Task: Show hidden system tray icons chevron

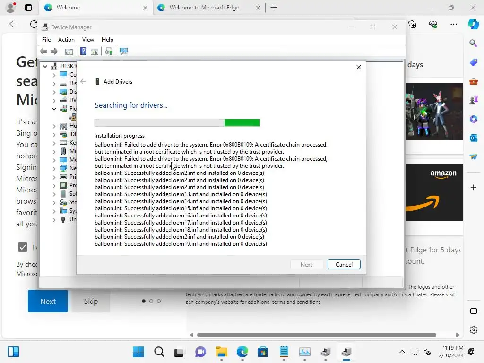Action: click(x=402, y=352)
